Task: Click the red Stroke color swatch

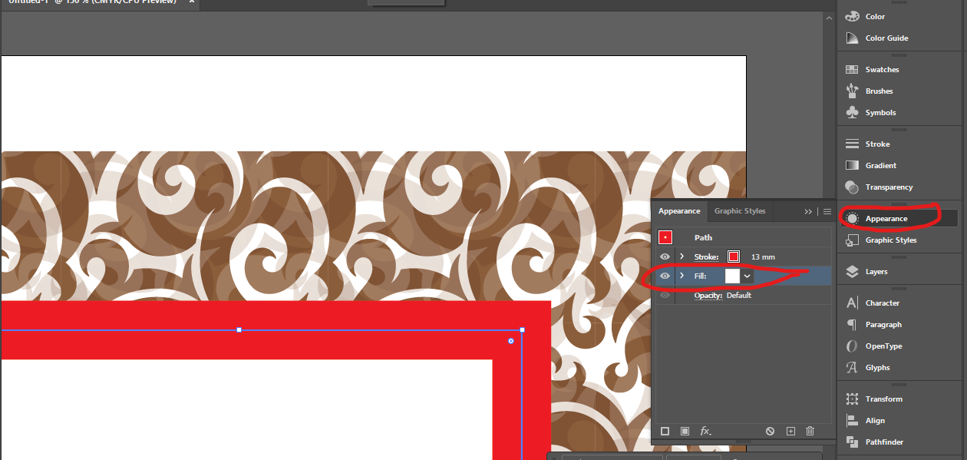Action: pyautogui.click(x=733, y=256)
